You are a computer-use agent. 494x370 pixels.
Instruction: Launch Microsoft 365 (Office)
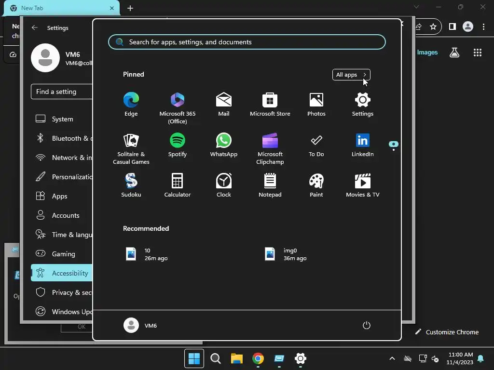pos(178,108)
